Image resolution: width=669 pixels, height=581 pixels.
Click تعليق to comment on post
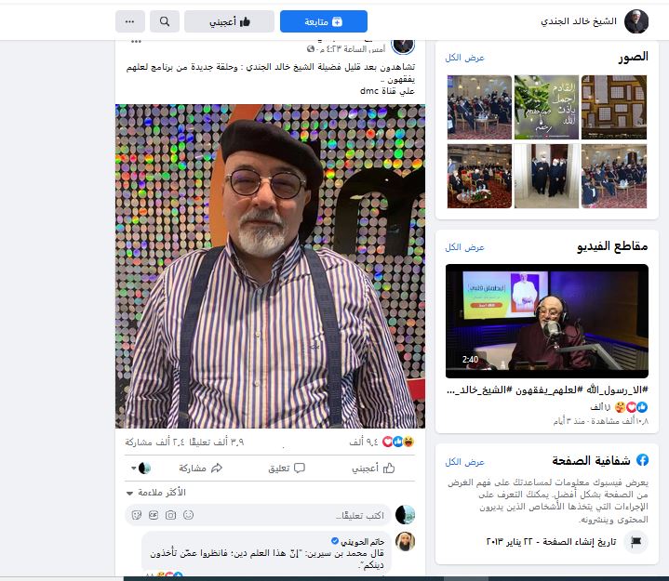click(287, 469)
